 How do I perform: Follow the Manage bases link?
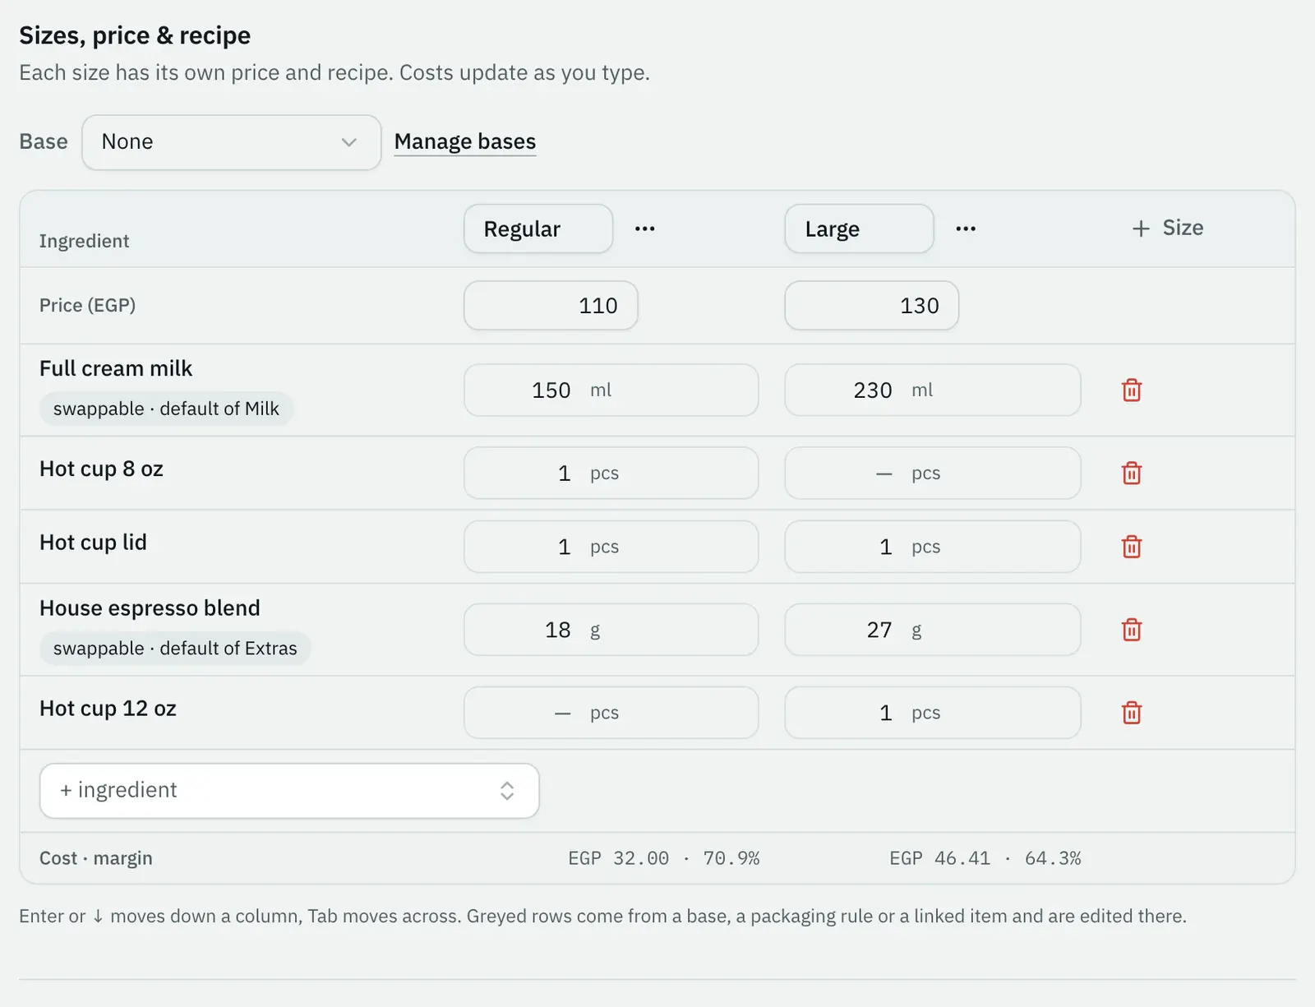[465, 141]
